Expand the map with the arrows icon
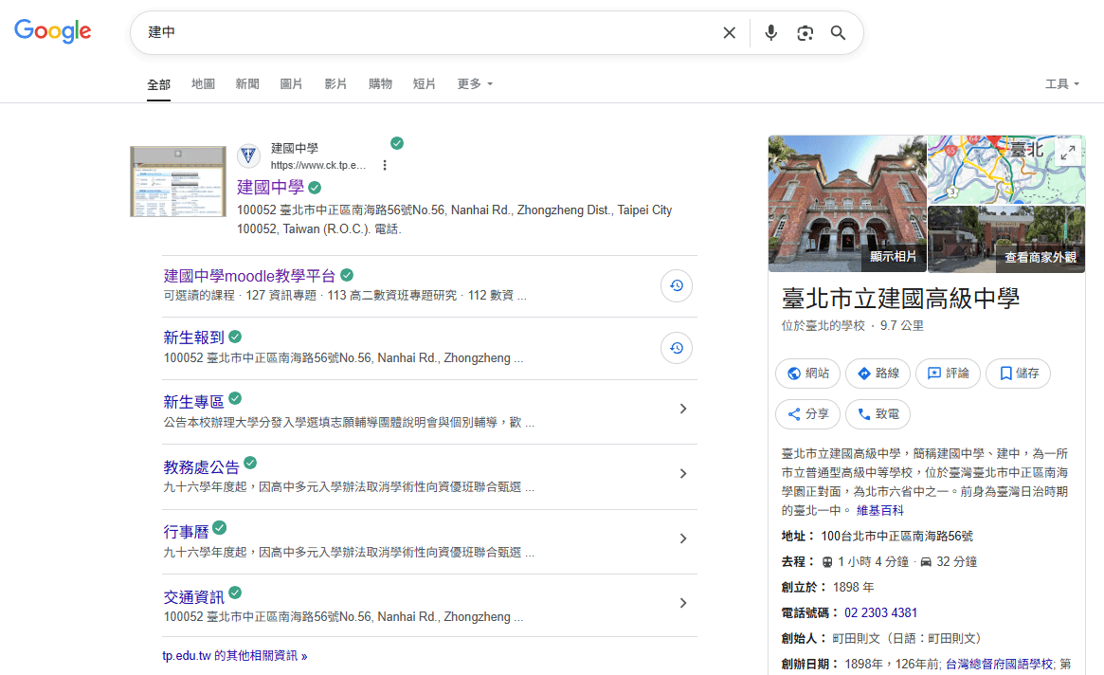This screenshot has width=1104, height=675. [x=1068, y=152]
